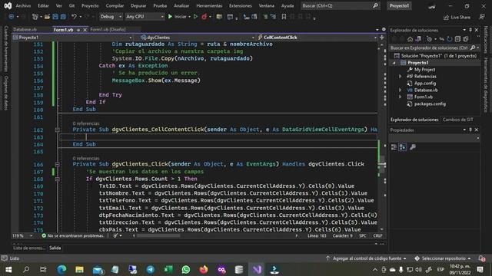Click the Open File folder icon
Viewport: 492px width, 276px height.
tap(47, 17)
